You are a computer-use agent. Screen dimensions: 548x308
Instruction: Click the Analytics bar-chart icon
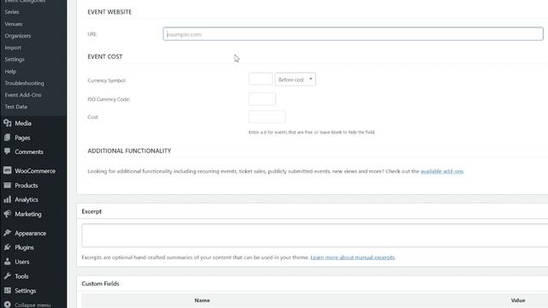[8, 199]
